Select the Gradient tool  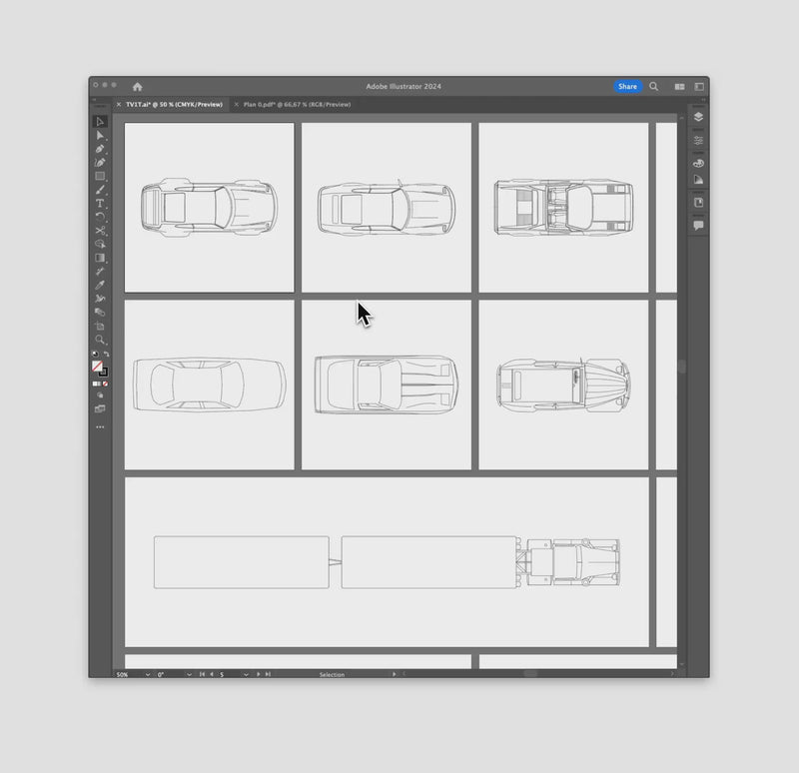pos(100,258)
